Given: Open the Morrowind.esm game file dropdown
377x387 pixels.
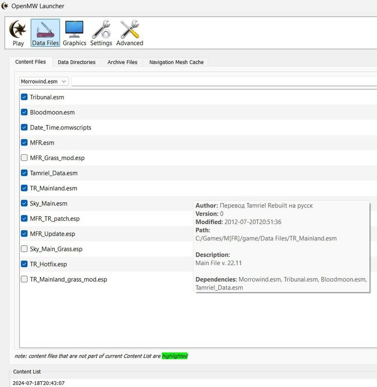Looking at the screenshot, I should coord(44,82).
